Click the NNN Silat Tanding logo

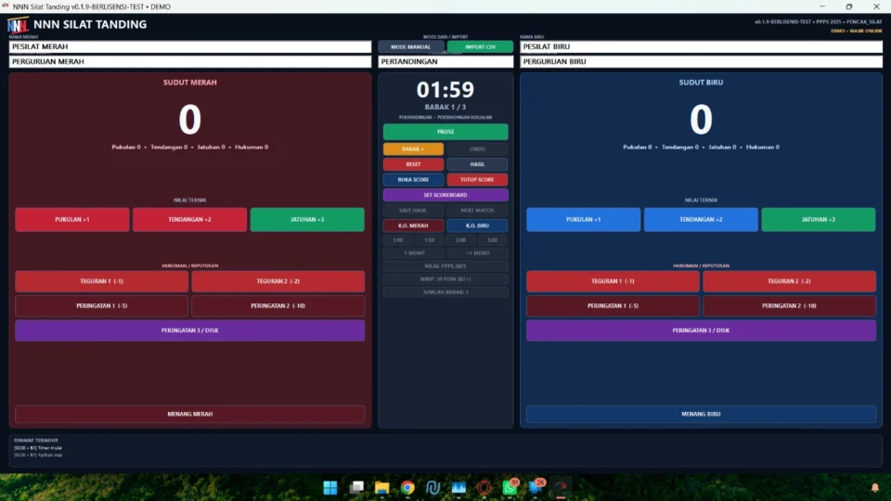coord(18,25)
